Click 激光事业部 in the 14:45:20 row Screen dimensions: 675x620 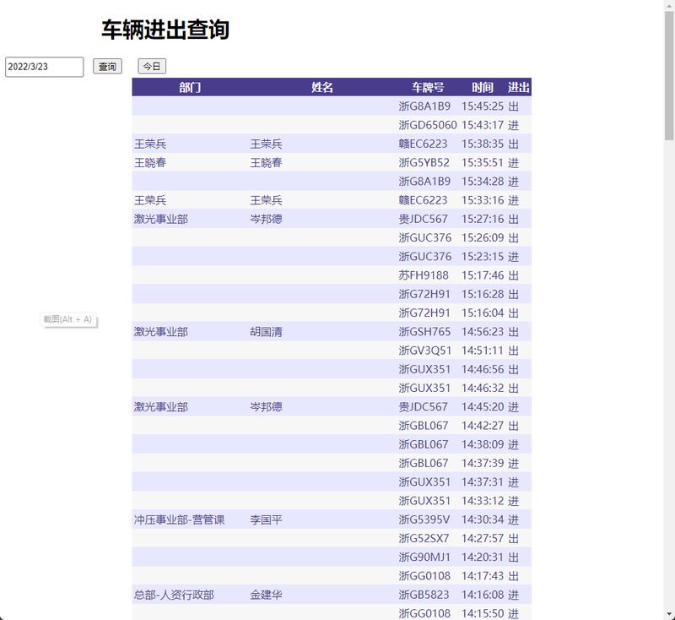pyautogui.click(x=161, y=407)
